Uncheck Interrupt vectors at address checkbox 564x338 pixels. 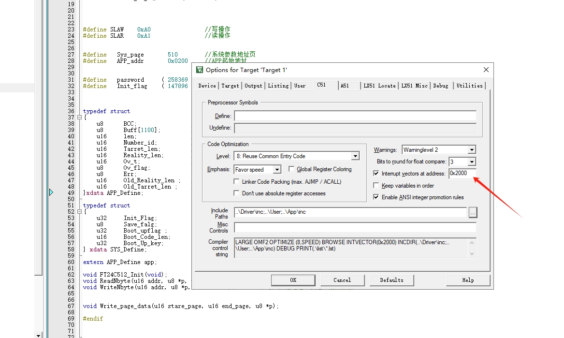pos(376,174)
